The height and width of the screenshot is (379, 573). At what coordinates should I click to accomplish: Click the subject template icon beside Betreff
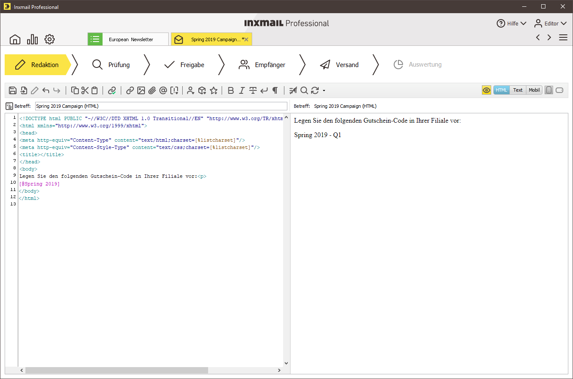pyautogui.click(x=9, y=106)
